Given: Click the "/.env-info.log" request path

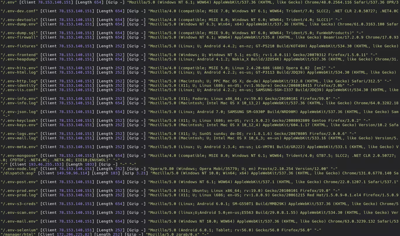Looking at the screenshot, I should pyautogui.click(x=19, y=103).
